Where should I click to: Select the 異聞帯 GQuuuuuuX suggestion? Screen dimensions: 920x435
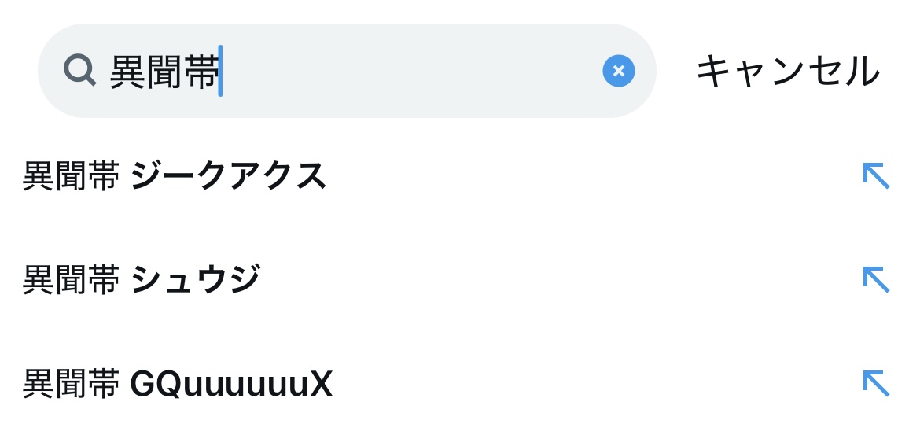(178, 385)
